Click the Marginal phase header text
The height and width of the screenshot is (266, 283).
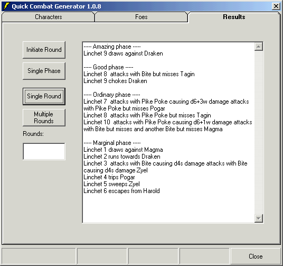coord(112,143)
